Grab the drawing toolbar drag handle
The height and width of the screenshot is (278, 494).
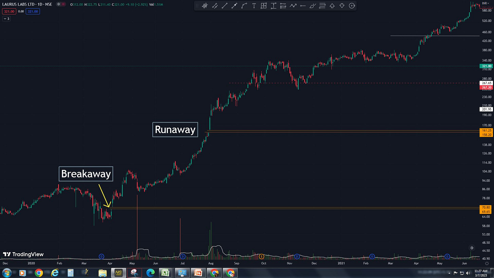coord(197,6)
